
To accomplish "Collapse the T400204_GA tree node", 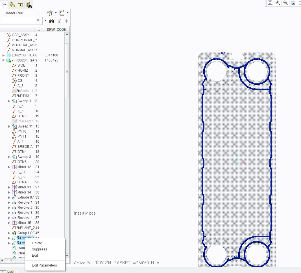I will point(3,60).
